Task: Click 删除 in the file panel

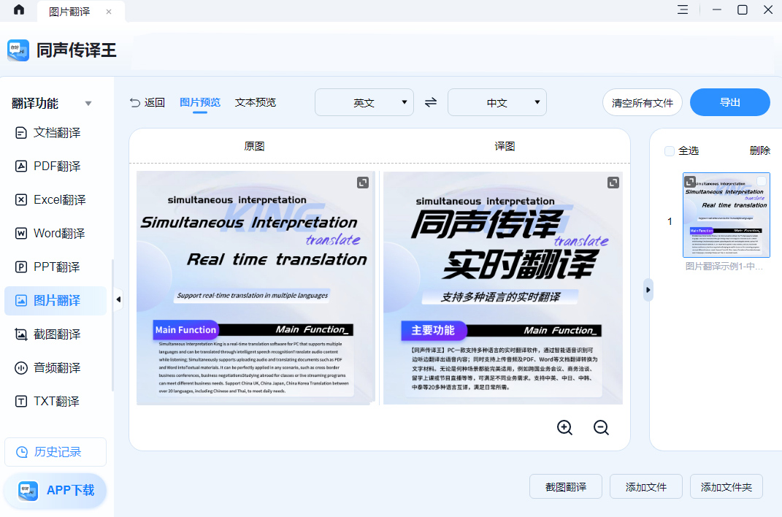Action: pyautogui.click(x=759, y=150)
